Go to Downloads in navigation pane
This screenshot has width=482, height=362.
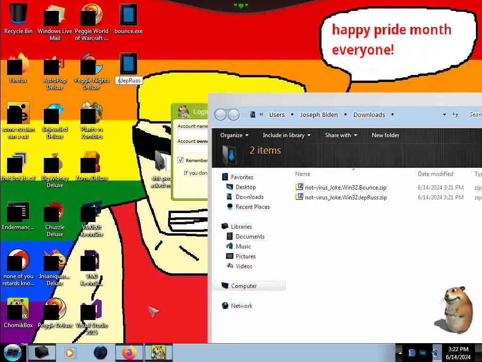245,197
